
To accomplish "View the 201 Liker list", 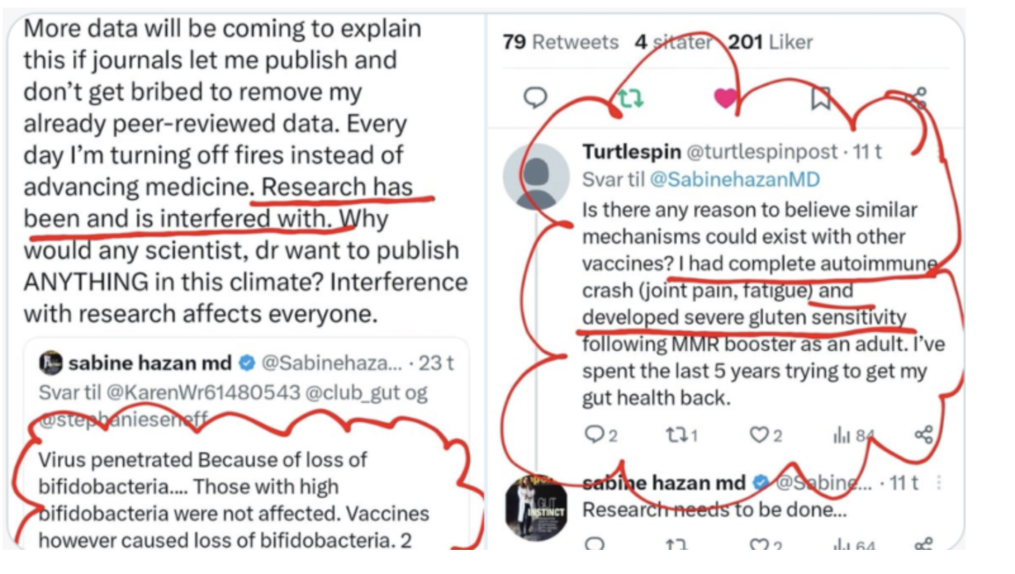I will click(770, 42).
